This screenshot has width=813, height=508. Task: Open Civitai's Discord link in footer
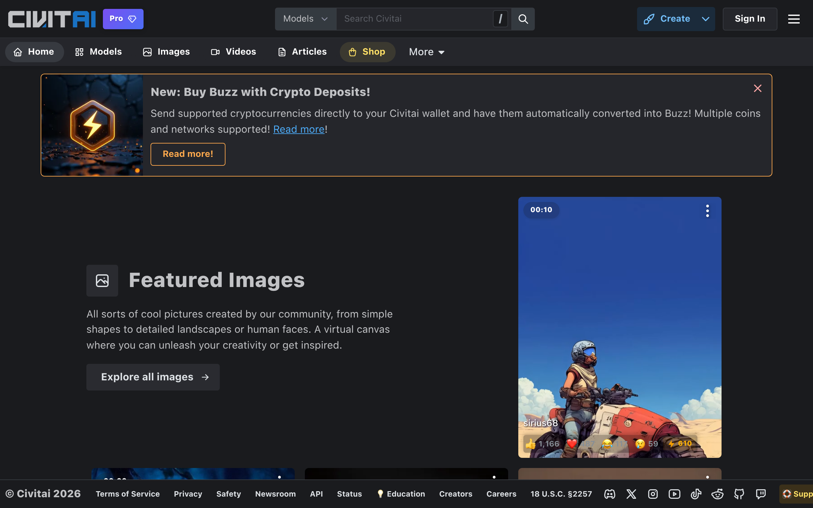(x=609, y=494)
